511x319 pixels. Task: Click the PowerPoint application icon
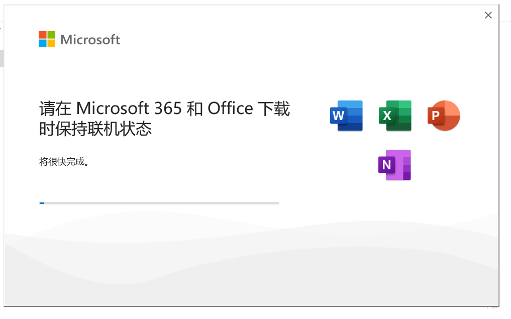444,116
